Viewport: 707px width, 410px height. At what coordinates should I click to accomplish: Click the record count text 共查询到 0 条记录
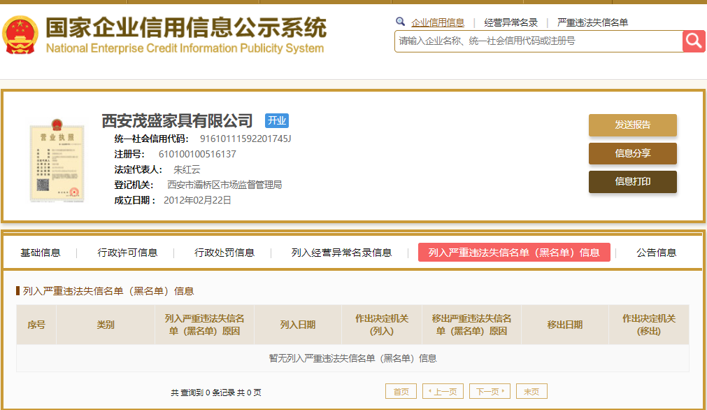pos(203,393)
